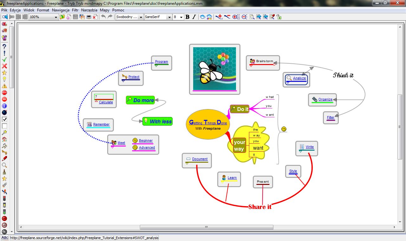
Task: Click the Analyze node link
Action: (299, 78)
